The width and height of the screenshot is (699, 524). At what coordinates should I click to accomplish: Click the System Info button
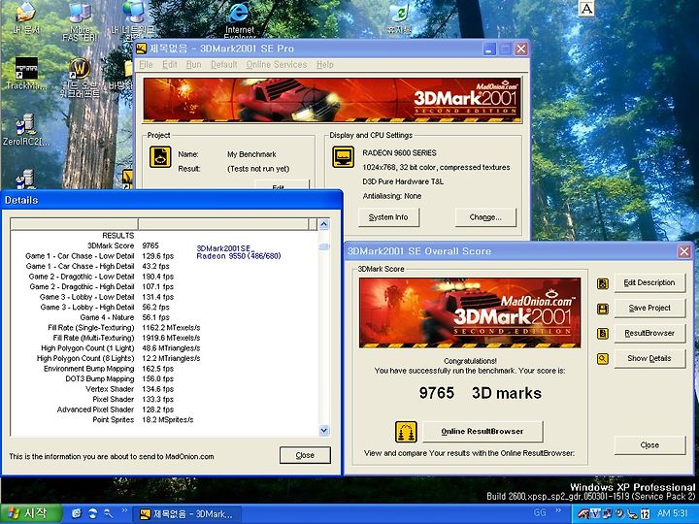388,217
